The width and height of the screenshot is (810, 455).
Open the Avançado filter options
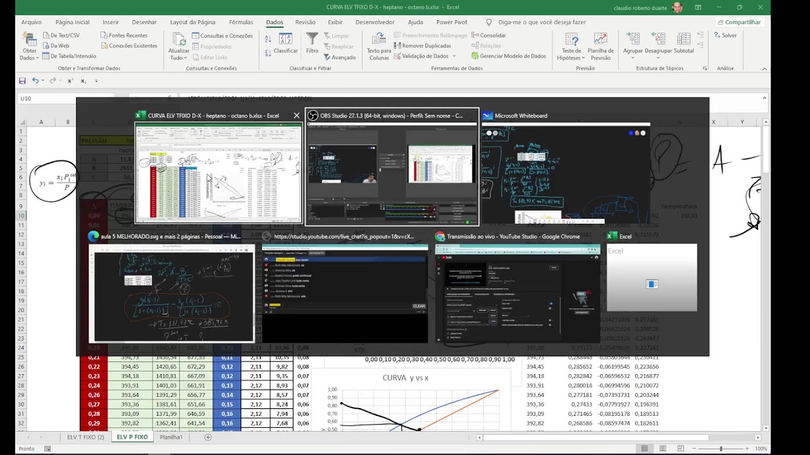[x=339, y=57]
